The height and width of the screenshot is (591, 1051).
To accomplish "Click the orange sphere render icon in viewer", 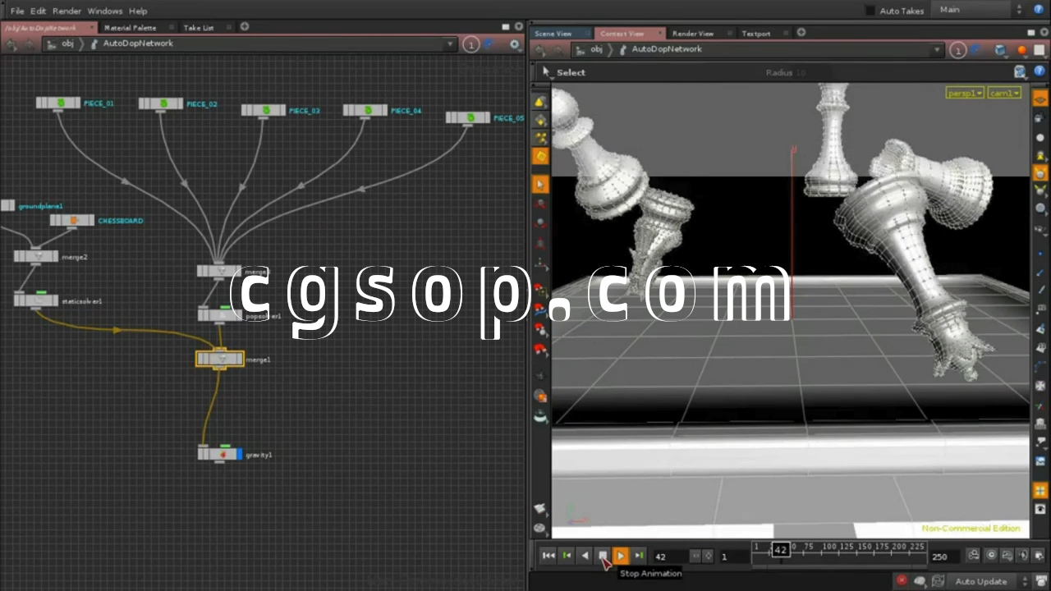I will (x=1021, y=50).
